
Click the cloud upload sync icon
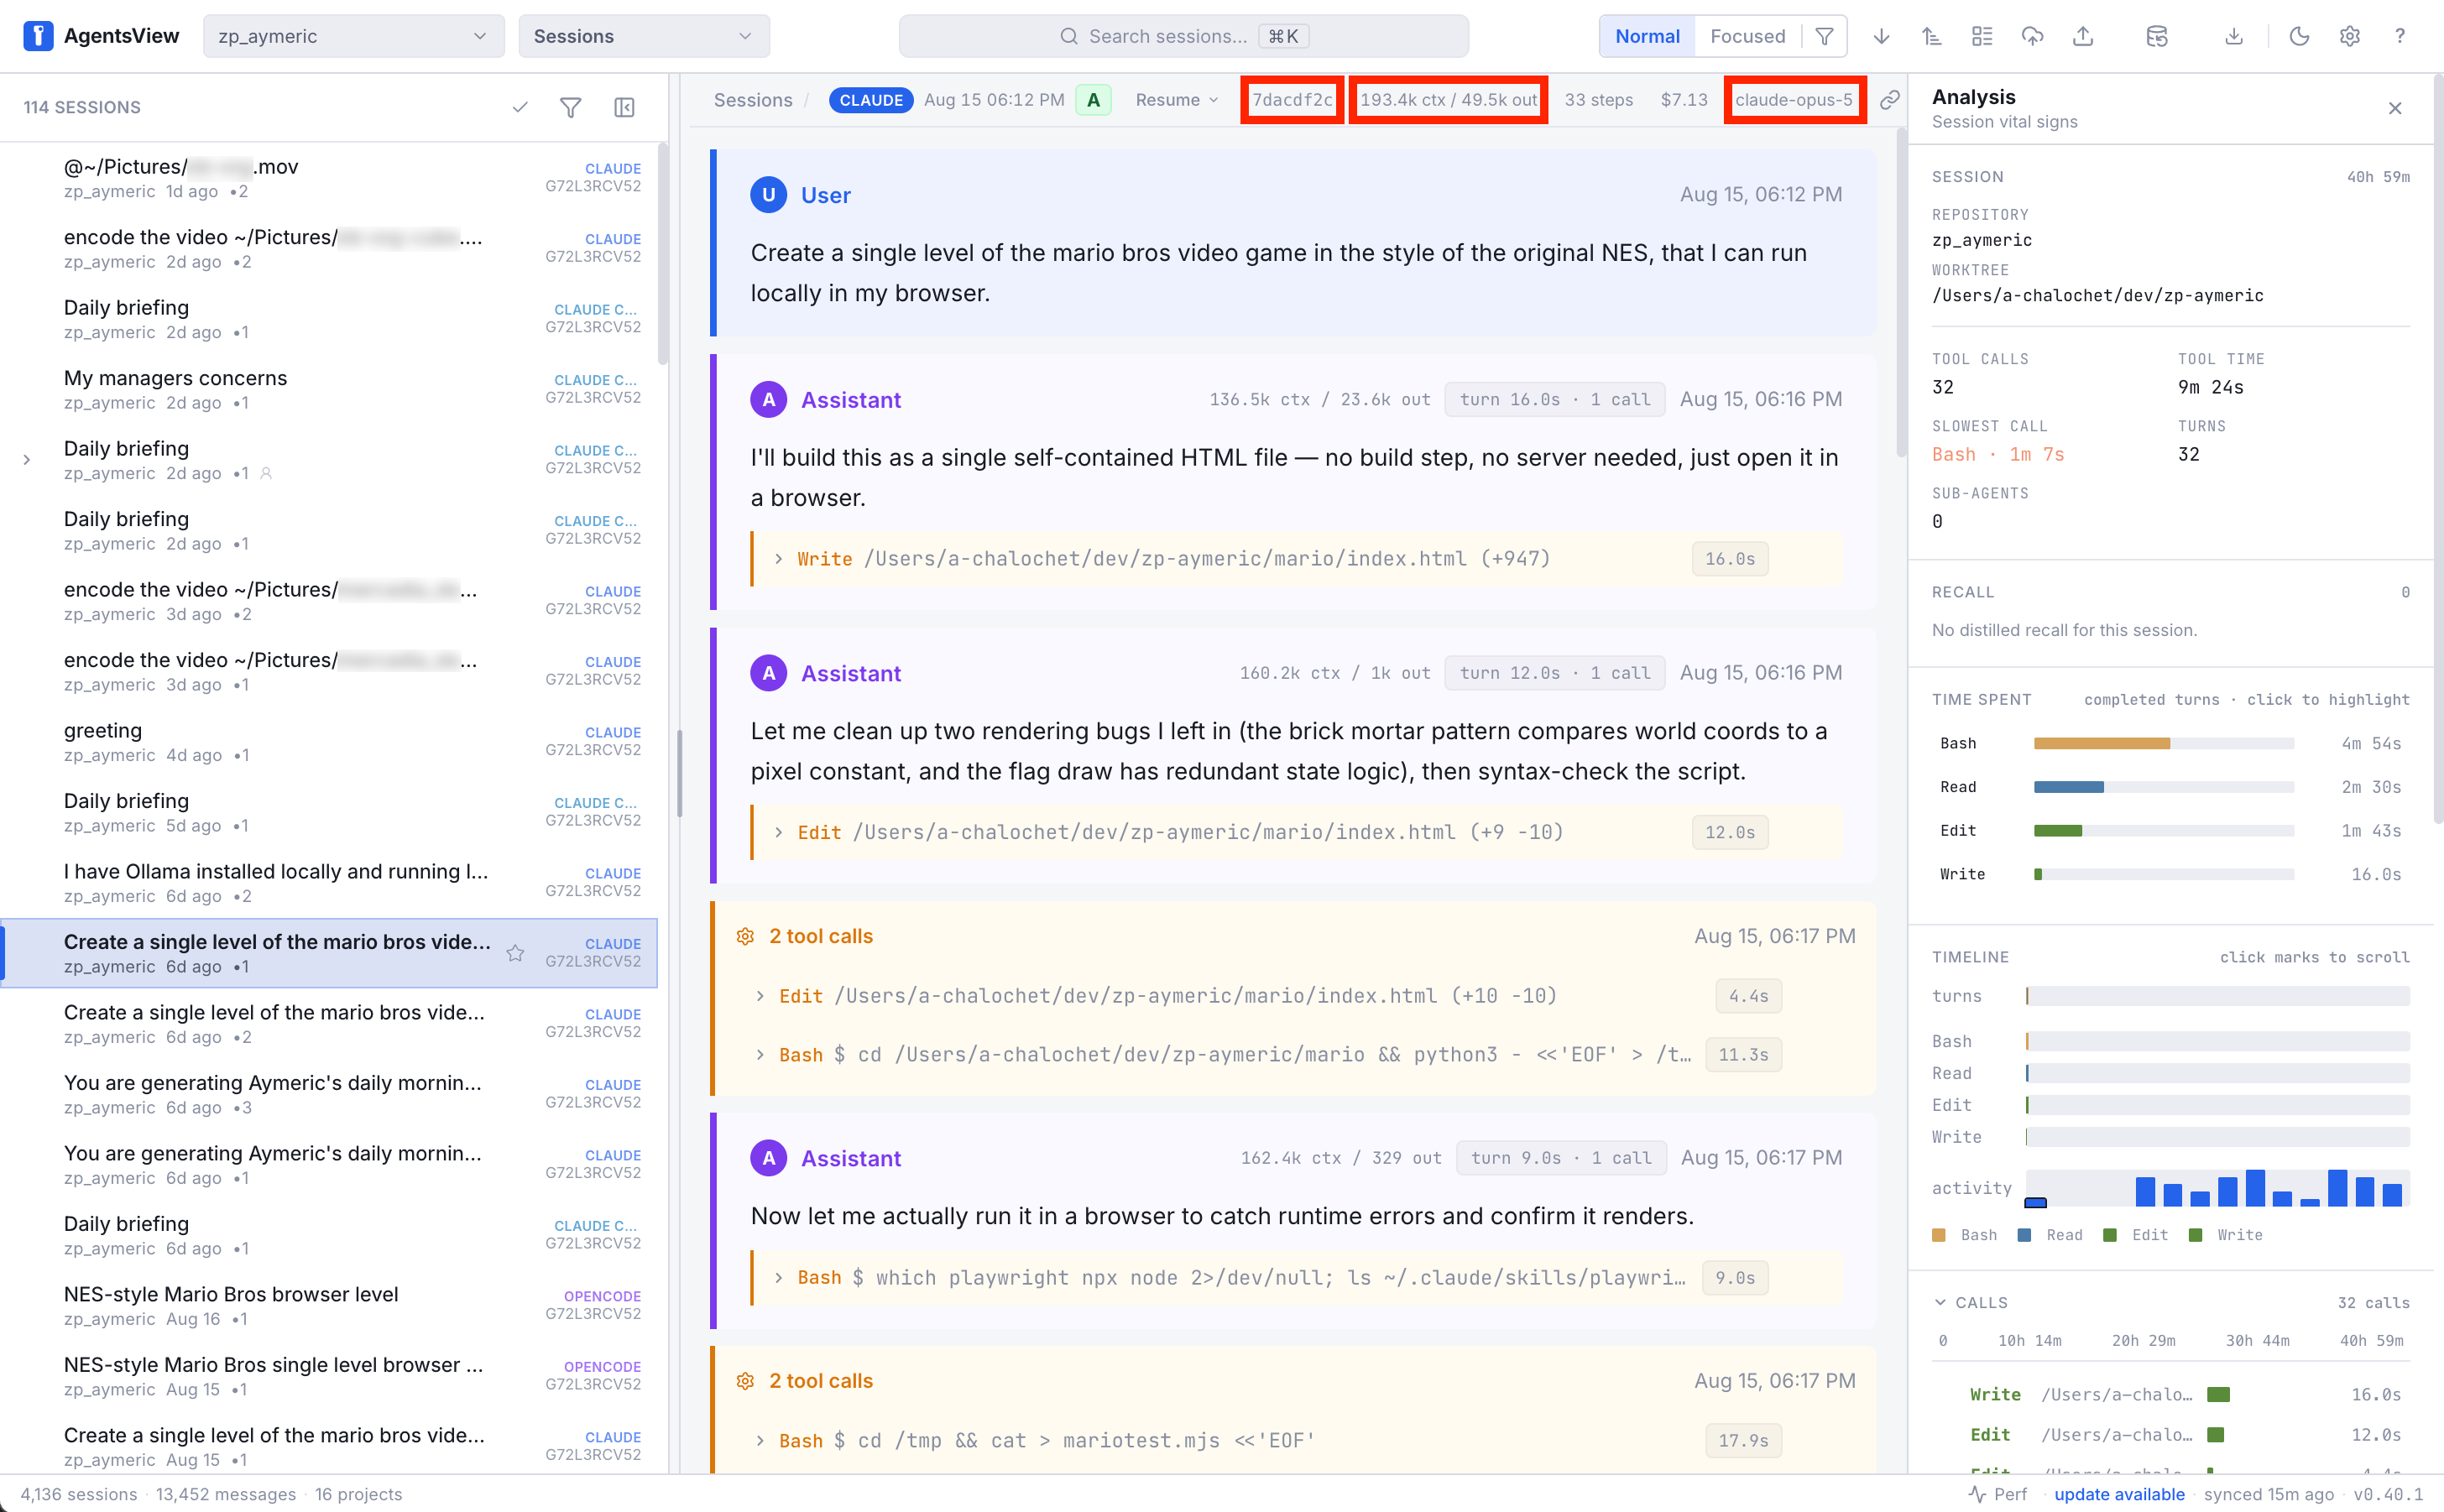tap(2032, 36)
